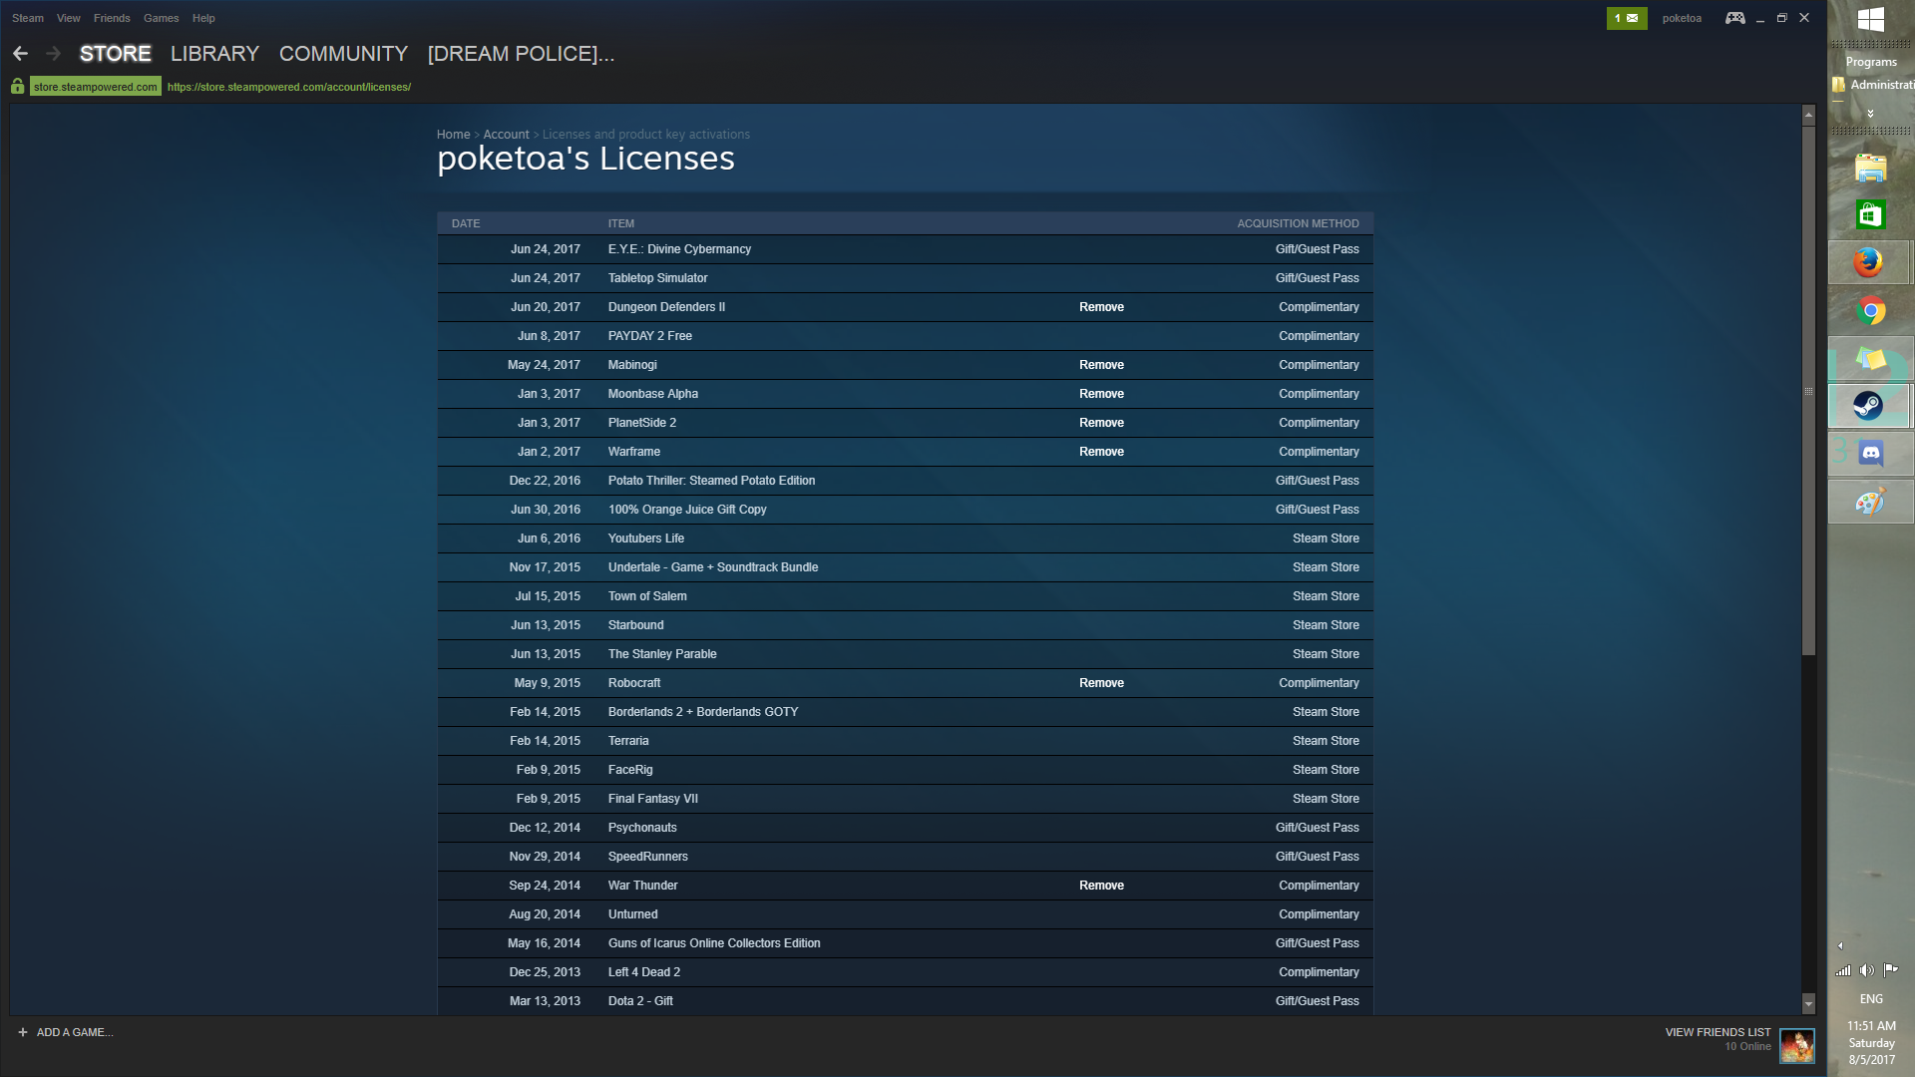Open Google Chrome from the taskbar
The height and width of the screenshot is (1077, 1915).
pos(1871,311)
